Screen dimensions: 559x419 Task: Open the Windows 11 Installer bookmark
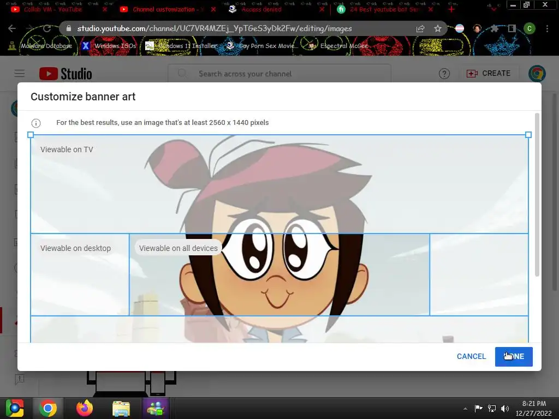[x=181, y=46]
